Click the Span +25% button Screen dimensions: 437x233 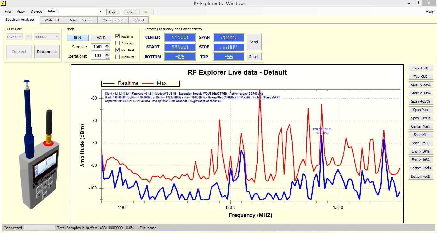pyautogui.click(x=421, y=101)
